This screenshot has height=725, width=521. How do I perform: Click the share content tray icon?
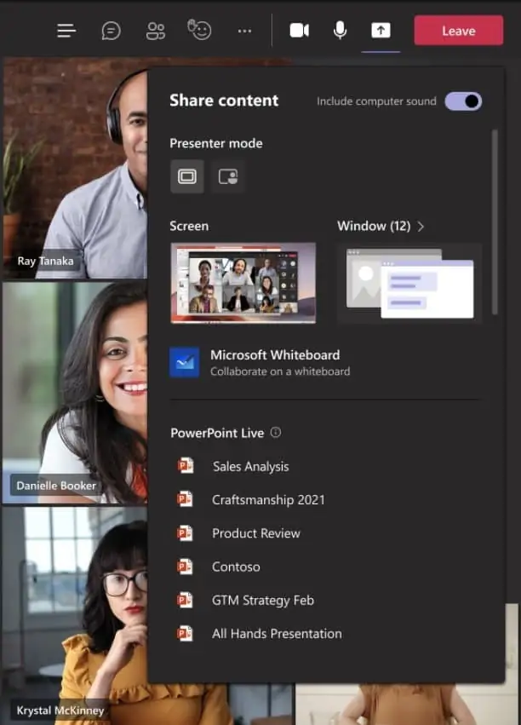click(x=381, y=31)
